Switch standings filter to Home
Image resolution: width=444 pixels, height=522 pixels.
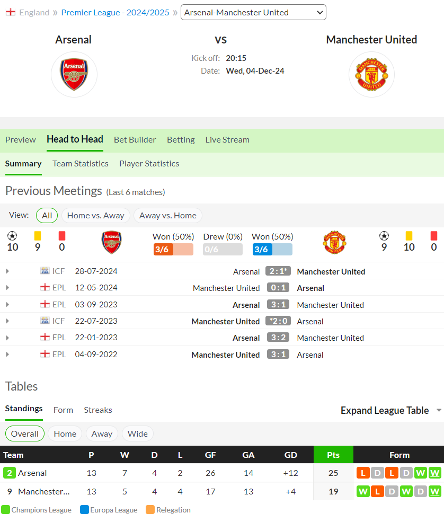(65, 434)
